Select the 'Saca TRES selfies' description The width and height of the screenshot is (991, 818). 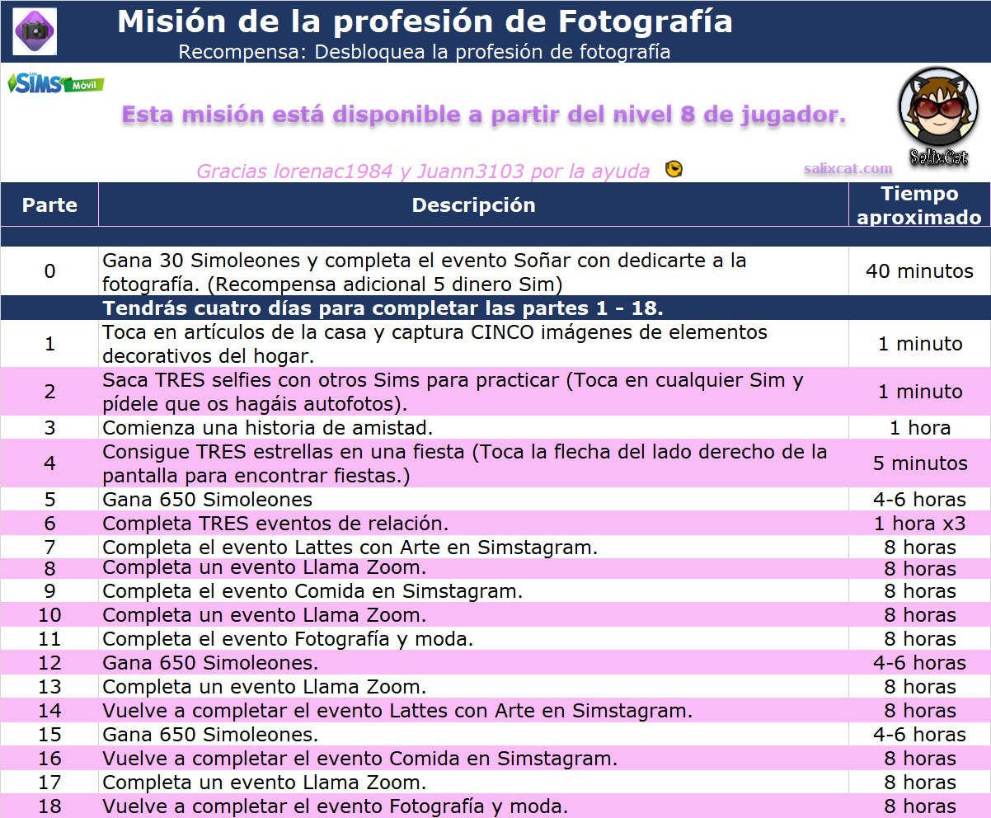pos(473,392)
